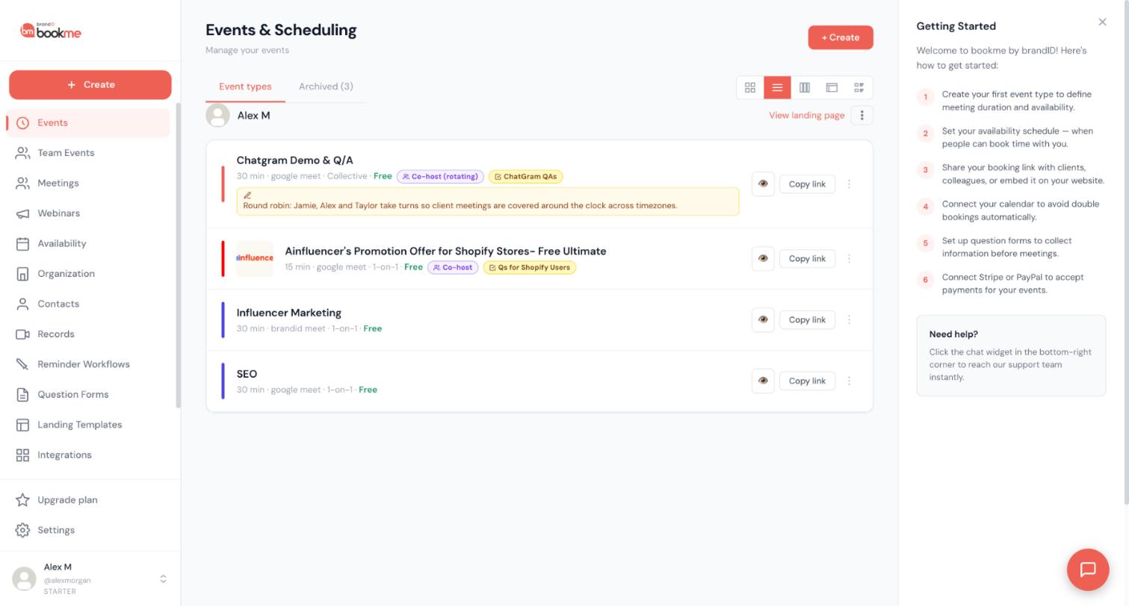This screenshot has height=606, width=1129.
Task: Click the Settings gear icon
Action: (22, 530)
